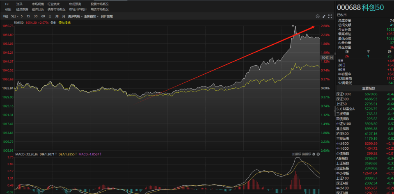The width and height of the screenshot is (394, 194).
Task: Select the 三板成指 index row
Action: [365, 114]
